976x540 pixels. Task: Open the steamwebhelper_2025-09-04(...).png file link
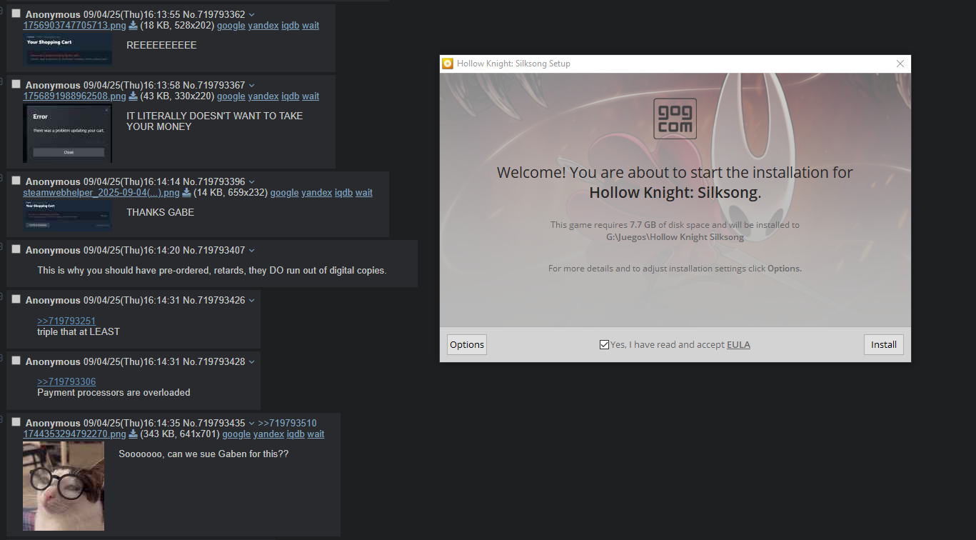(101, 193)
